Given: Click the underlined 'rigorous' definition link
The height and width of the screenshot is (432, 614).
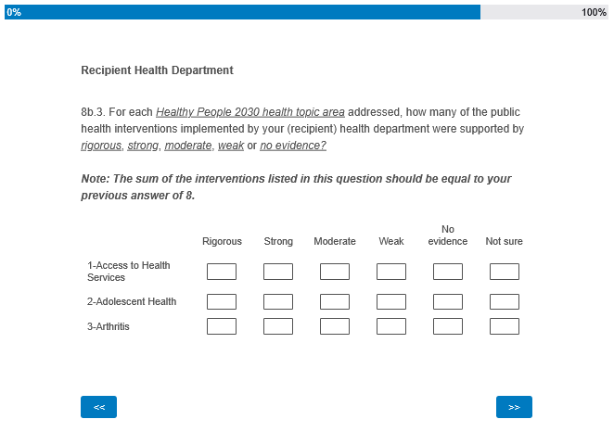Looking at the screenshot, I should (x=101, y=146).
